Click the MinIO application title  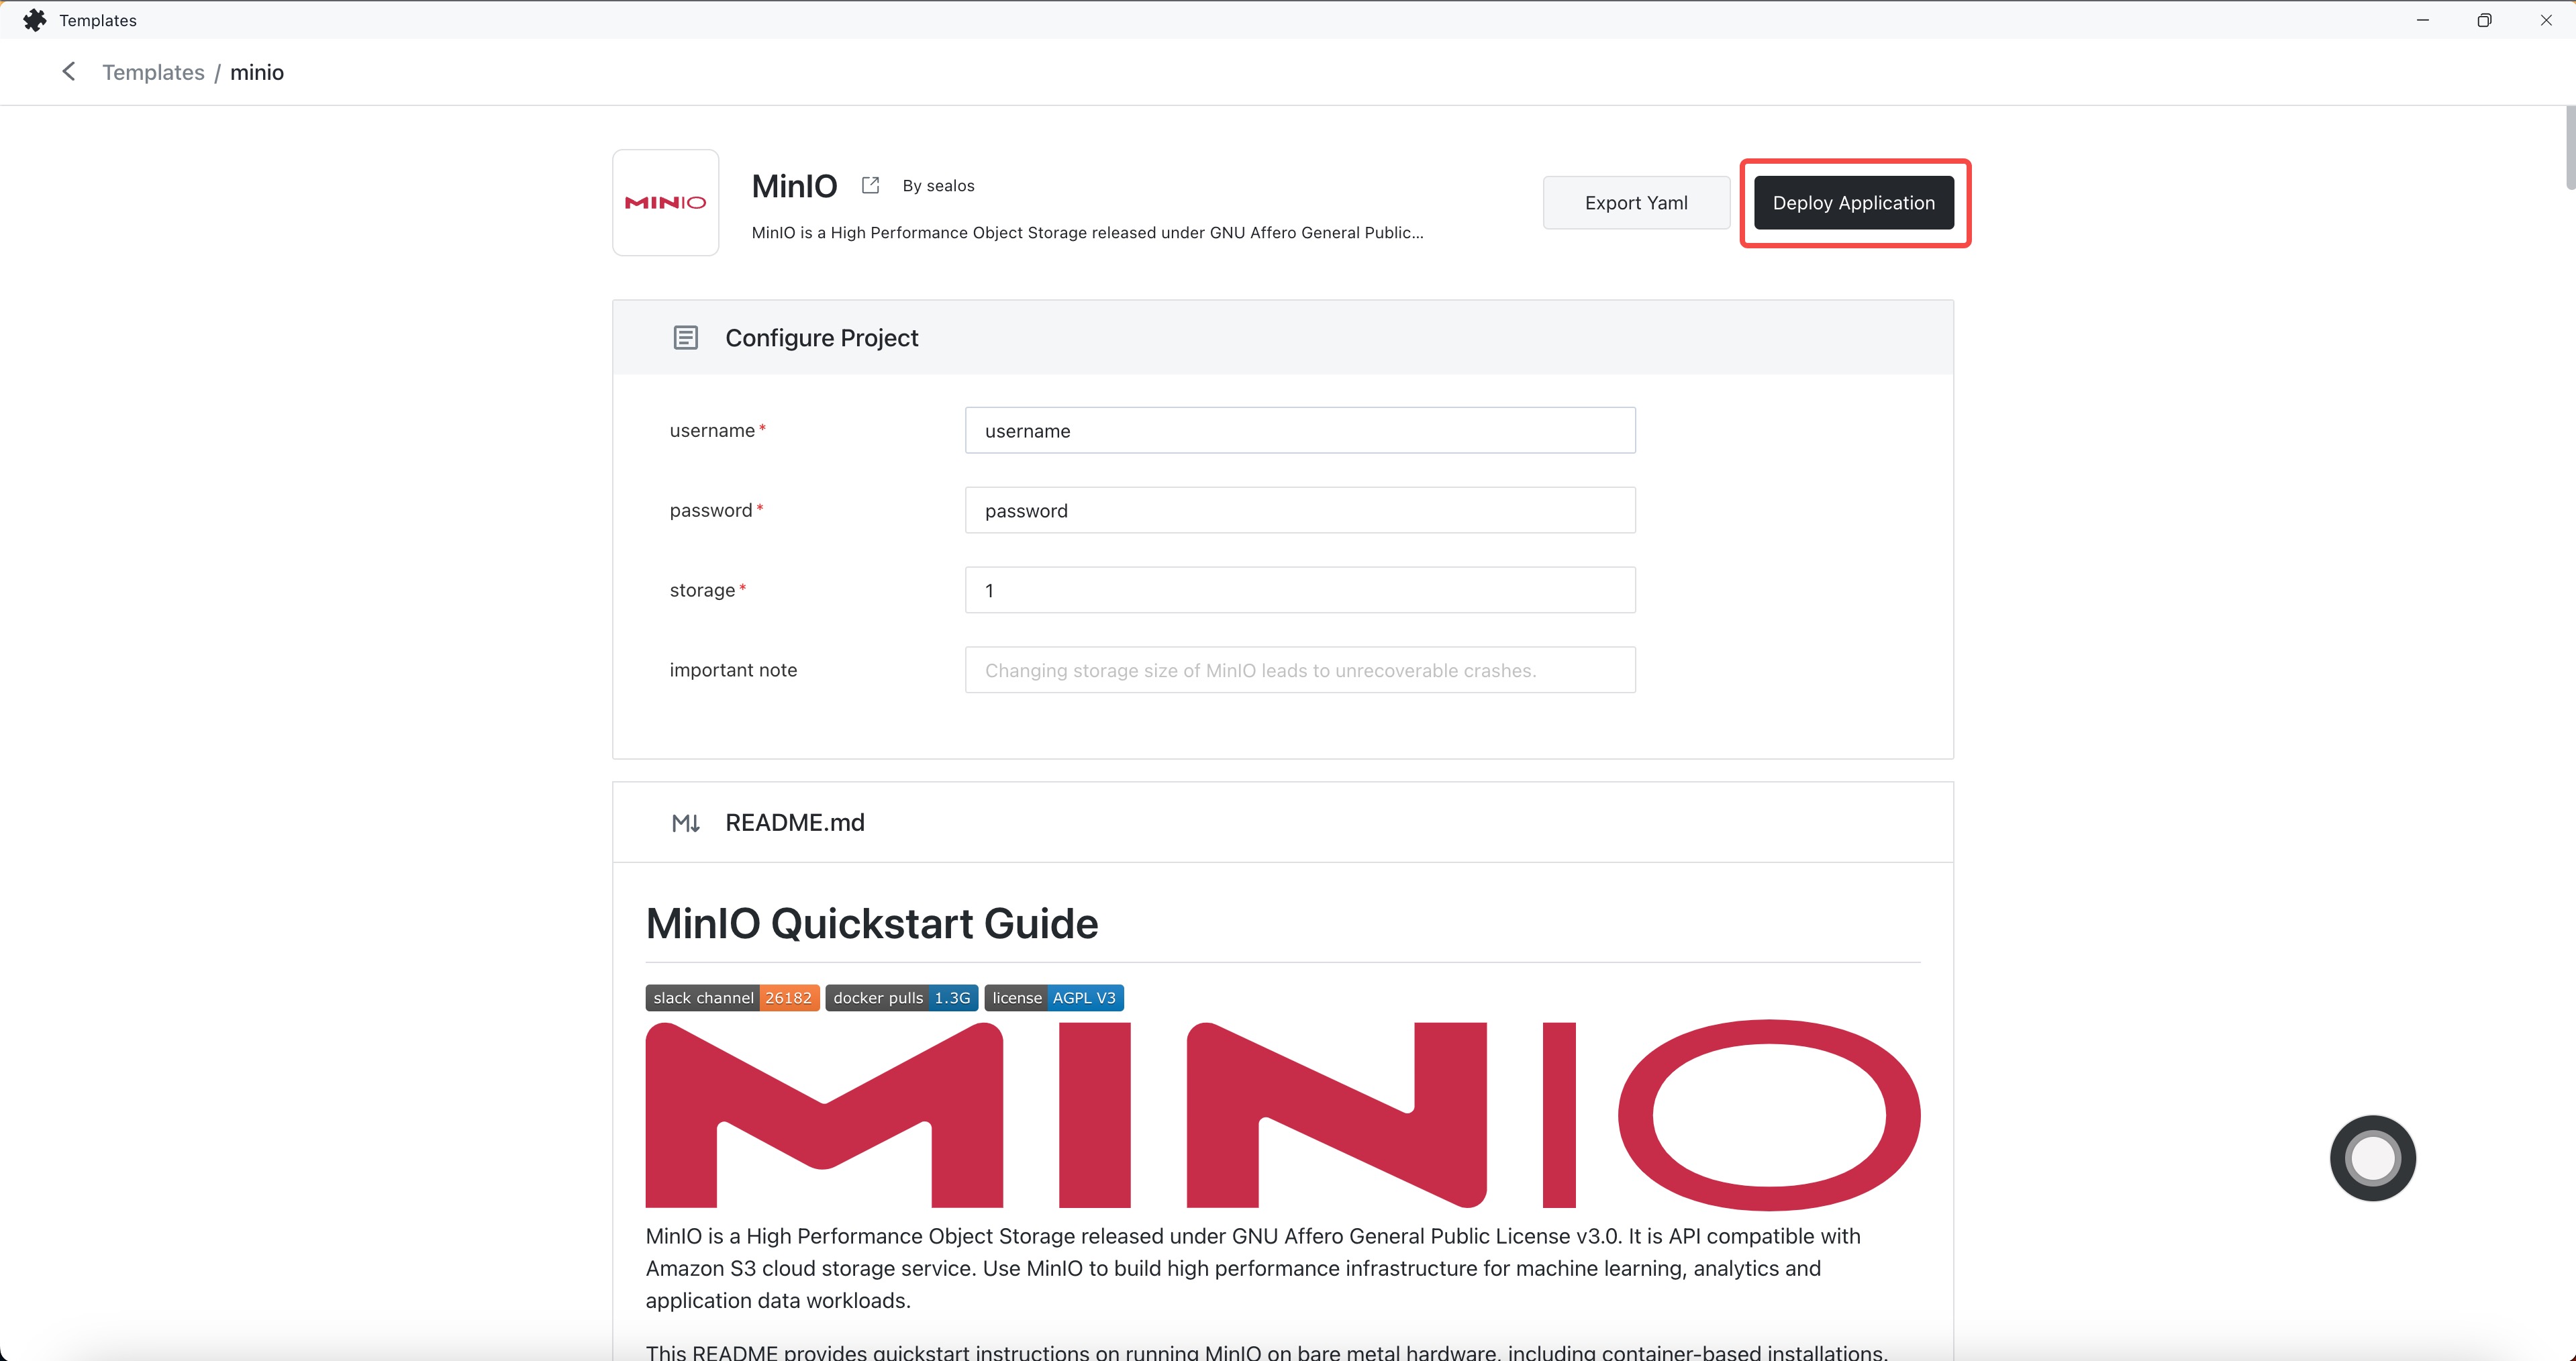(794, 186)
